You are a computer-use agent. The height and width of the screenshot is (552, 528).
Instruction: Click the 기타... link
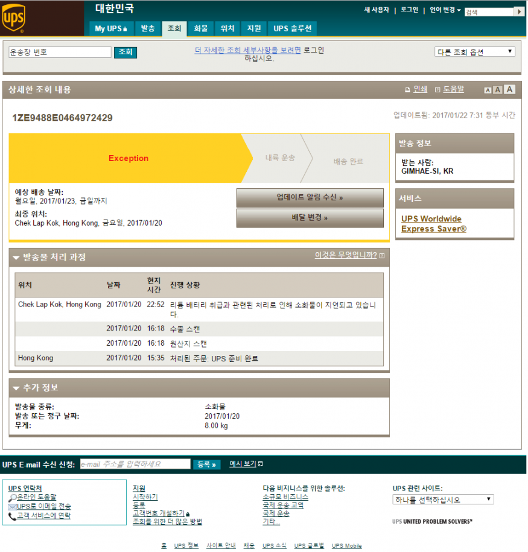(271, 522)
